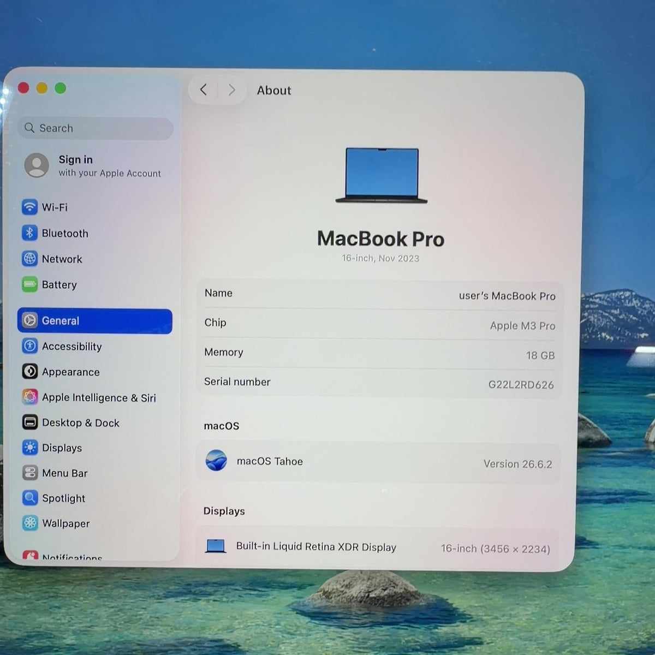Click the MacBook Pro illustration
This screenshot has width=655, height=655.
(x=381, y=175)
